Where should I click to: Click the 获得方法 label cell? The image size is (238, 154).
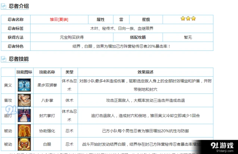coord(16,37)
